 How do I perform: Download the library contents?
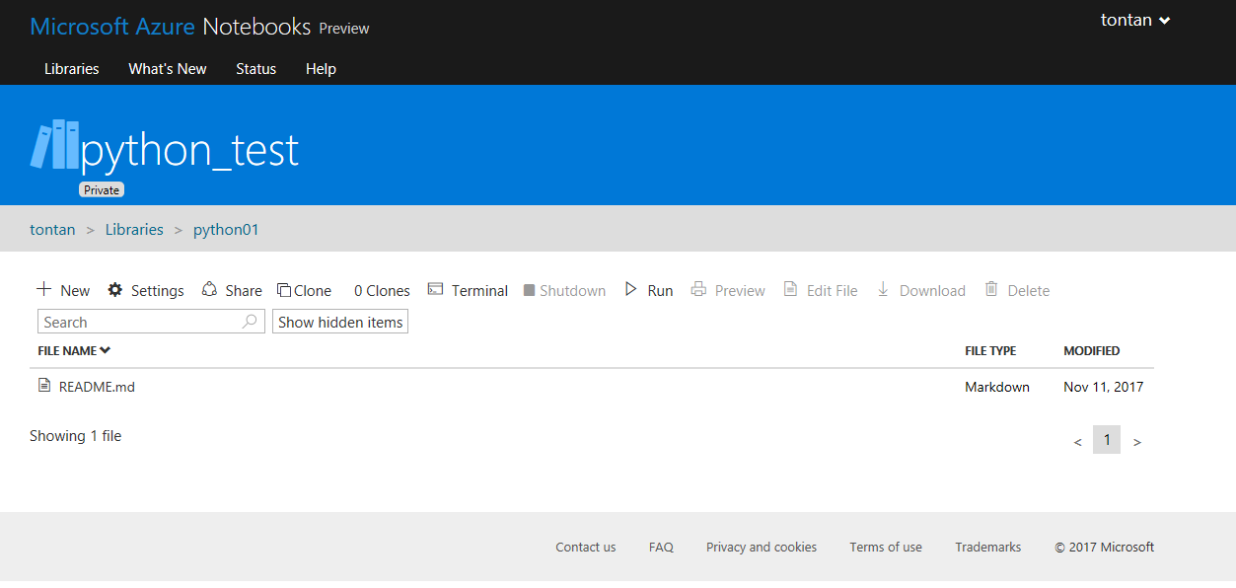coord(920,289)
